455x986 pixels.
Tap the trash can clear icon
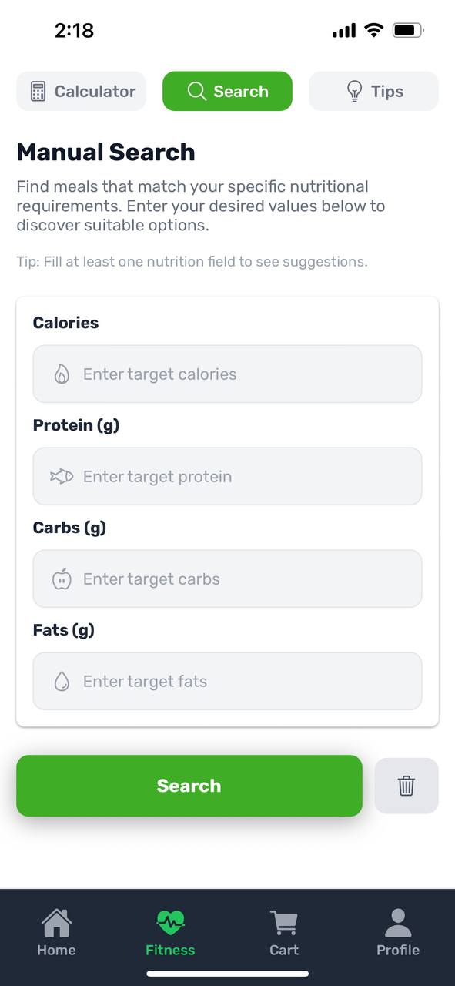[406, 786]
